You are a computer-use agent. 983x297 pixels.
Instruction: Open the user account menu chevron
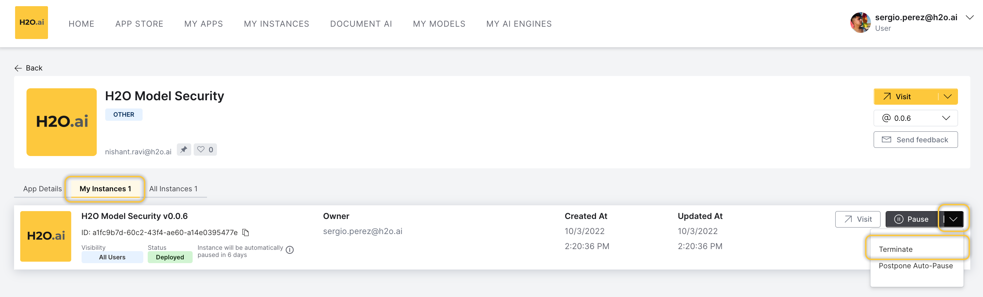pos(970,17)
